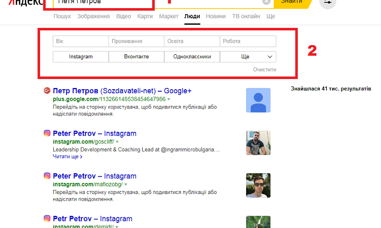381x228 pixels.
Task: Click Instagram icon next to mafiozobg result
Action: 47,176
